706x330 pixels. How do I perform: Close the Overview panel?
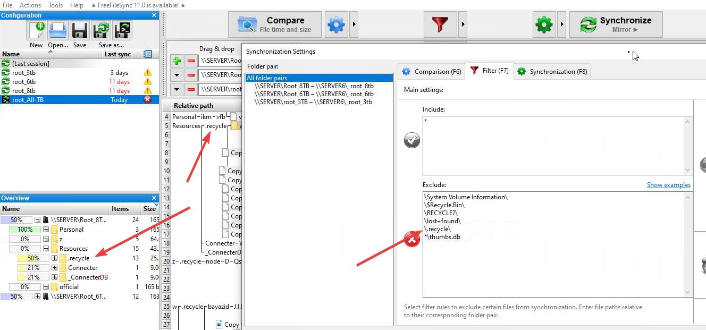[154, 198]
